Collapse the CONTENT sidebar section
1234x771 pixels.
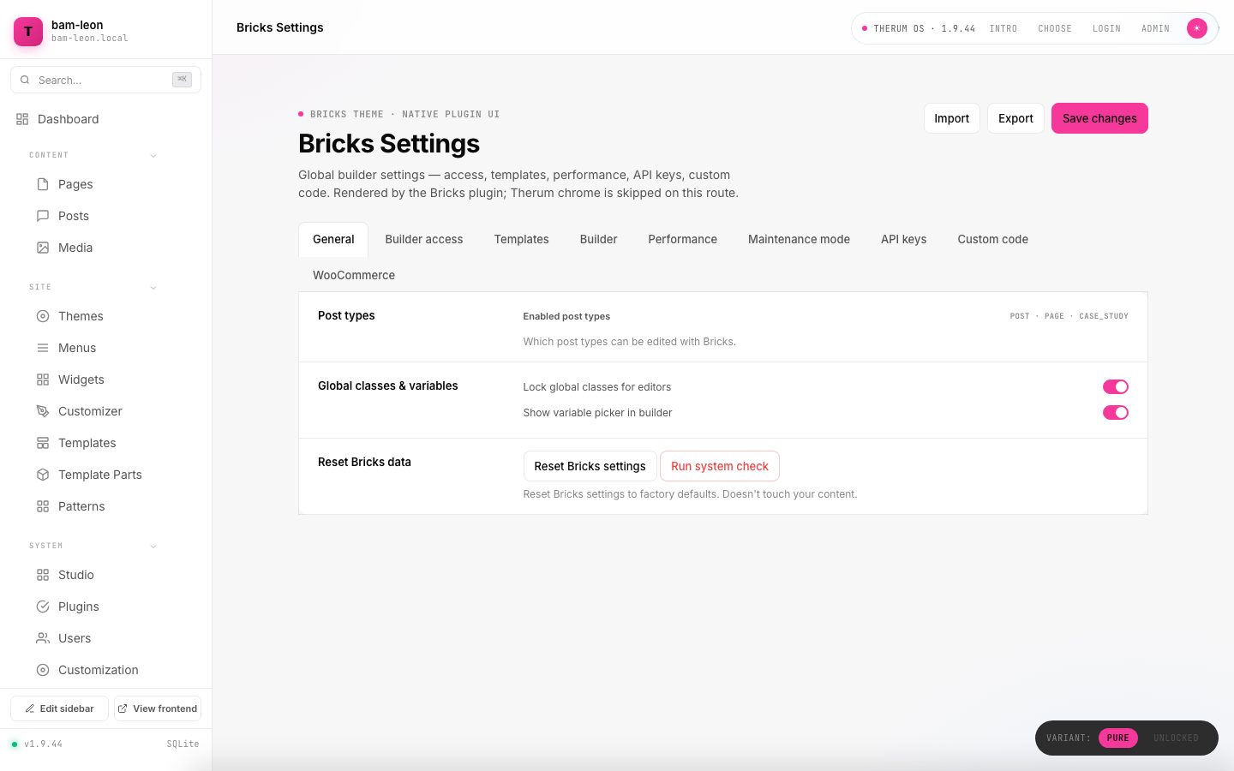[x=153, y=155]
